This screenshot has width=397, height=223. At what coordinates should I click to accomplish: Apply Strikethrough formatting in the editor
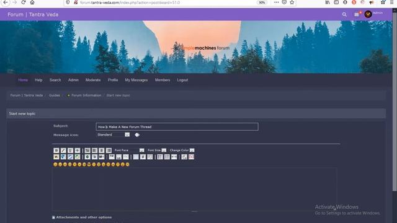(78, 151)
